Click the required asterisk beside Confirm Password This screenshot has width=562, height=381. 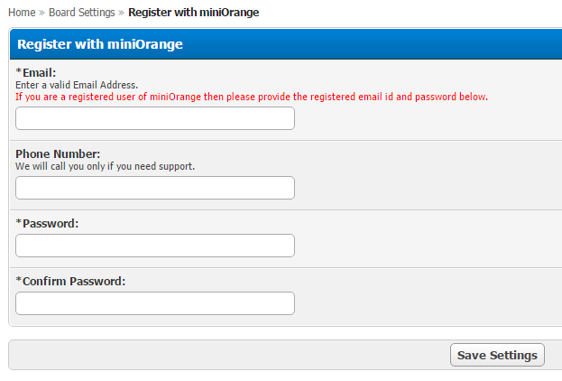coord(19,281)
